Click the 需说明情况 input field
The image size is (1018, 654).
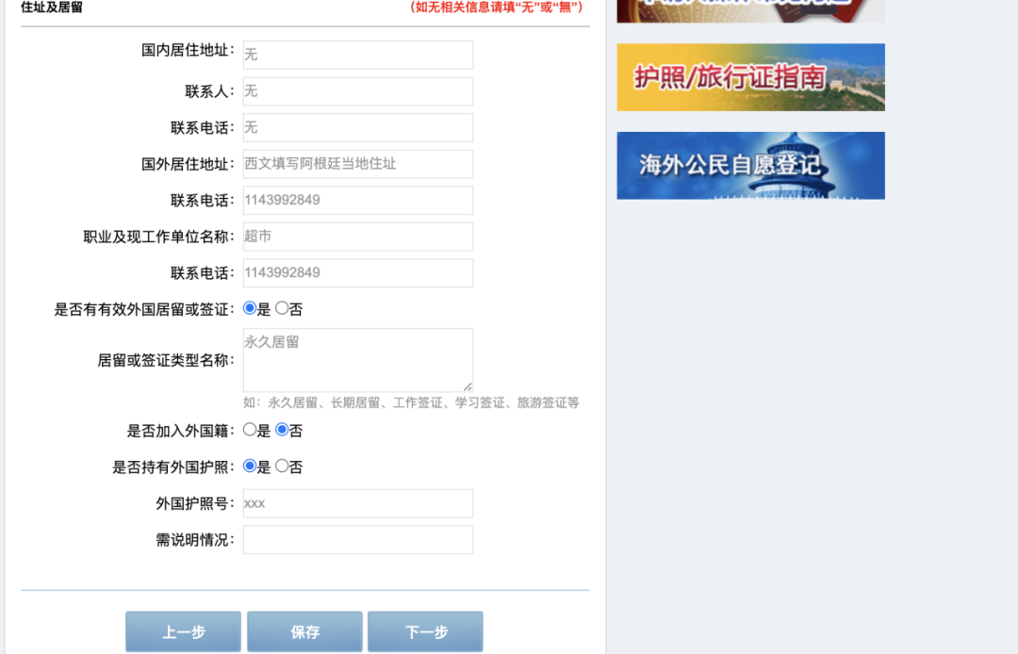pyautogui.click(x=357, y=539)
